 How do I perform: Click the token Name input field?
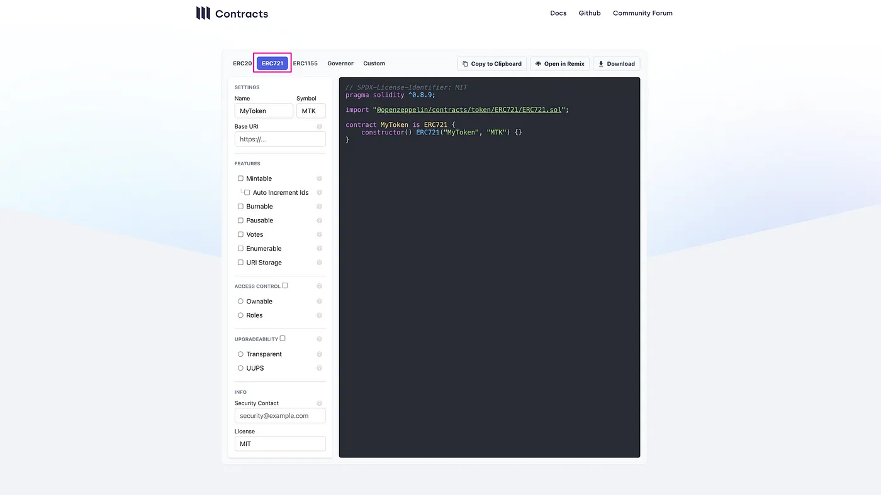(x=264, y=111)
